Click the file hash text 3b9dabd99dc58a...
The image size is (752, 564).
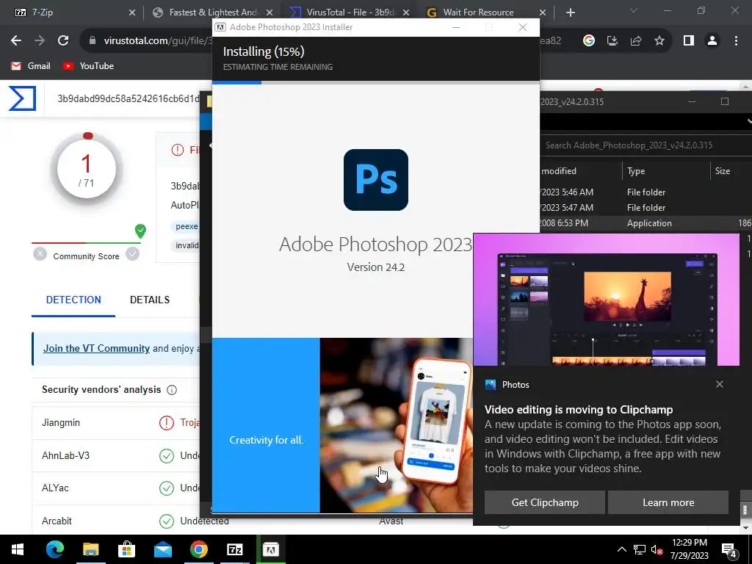tap(128, 99)
